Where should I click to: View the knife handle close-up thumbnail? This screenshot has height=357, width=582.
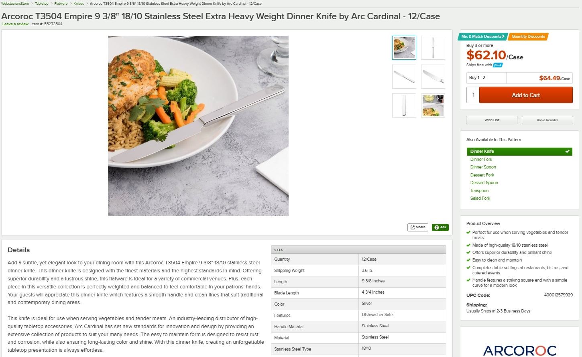click(404, 105)
